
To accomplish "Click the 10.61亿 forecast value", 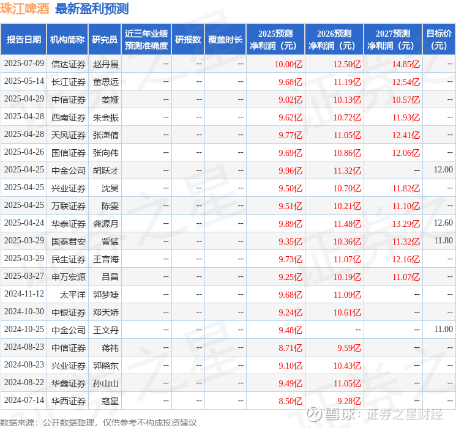I will (x=347, y=312).
